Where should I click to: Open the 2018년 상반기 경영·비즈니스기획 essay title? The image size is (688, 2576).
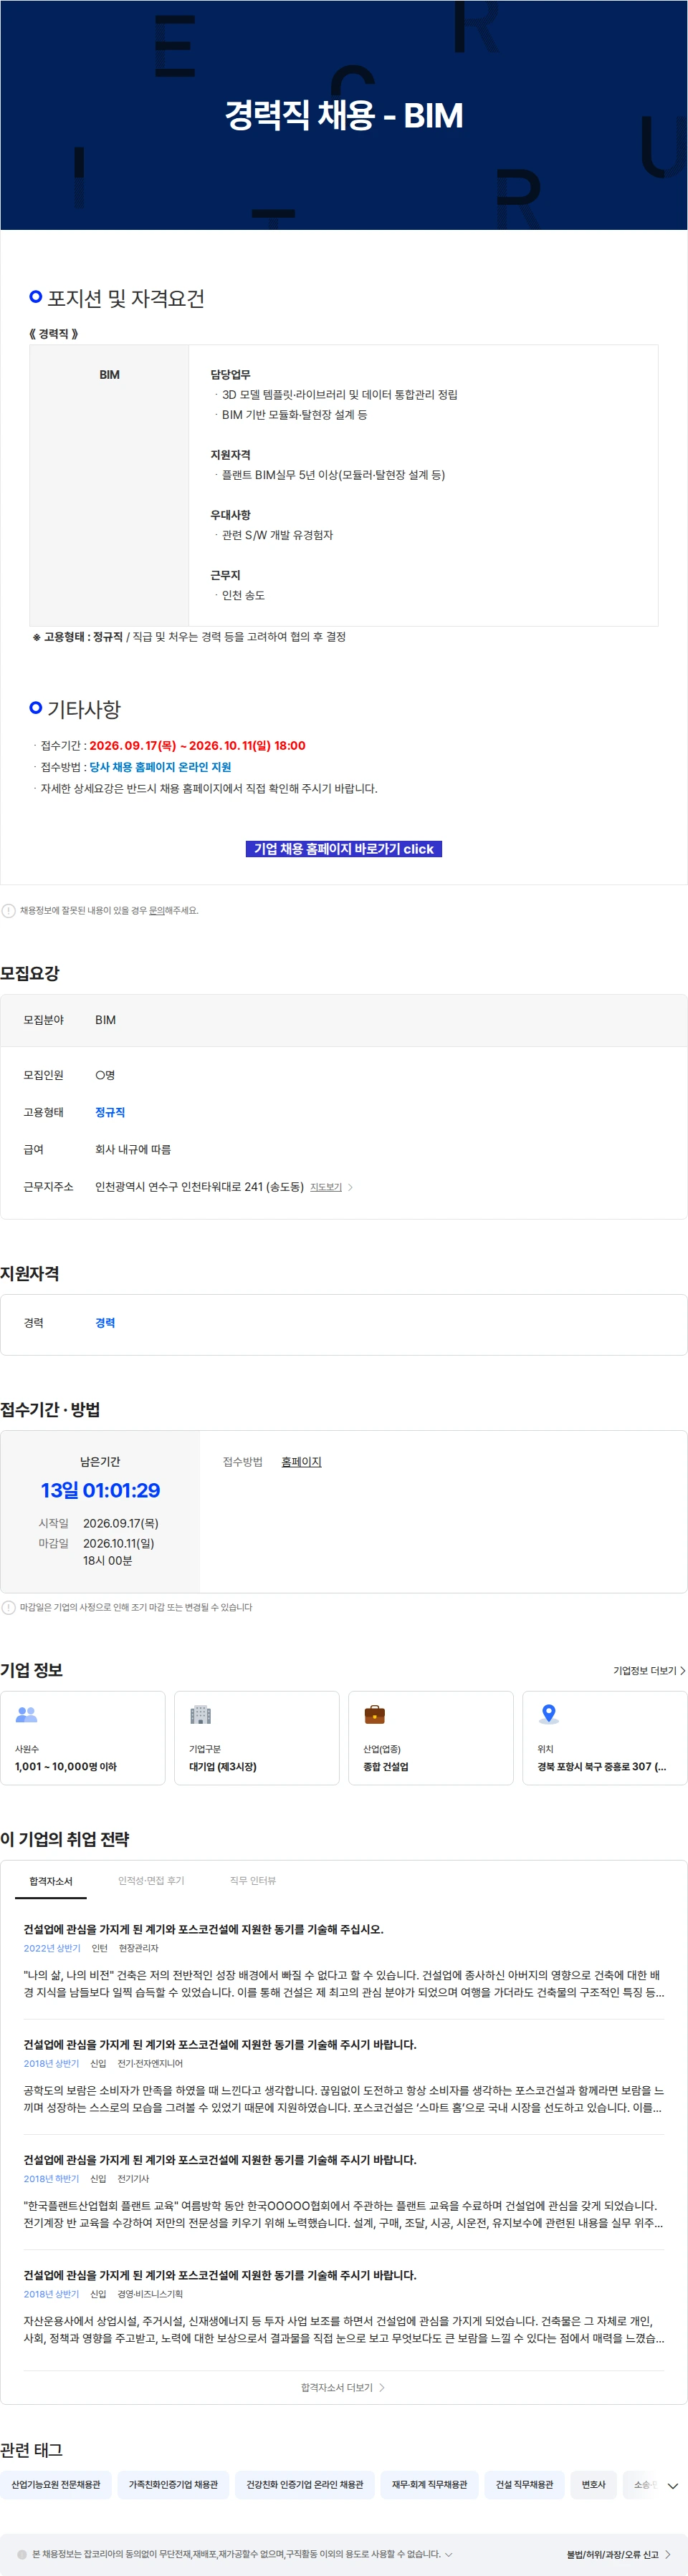click(220, 2274)
